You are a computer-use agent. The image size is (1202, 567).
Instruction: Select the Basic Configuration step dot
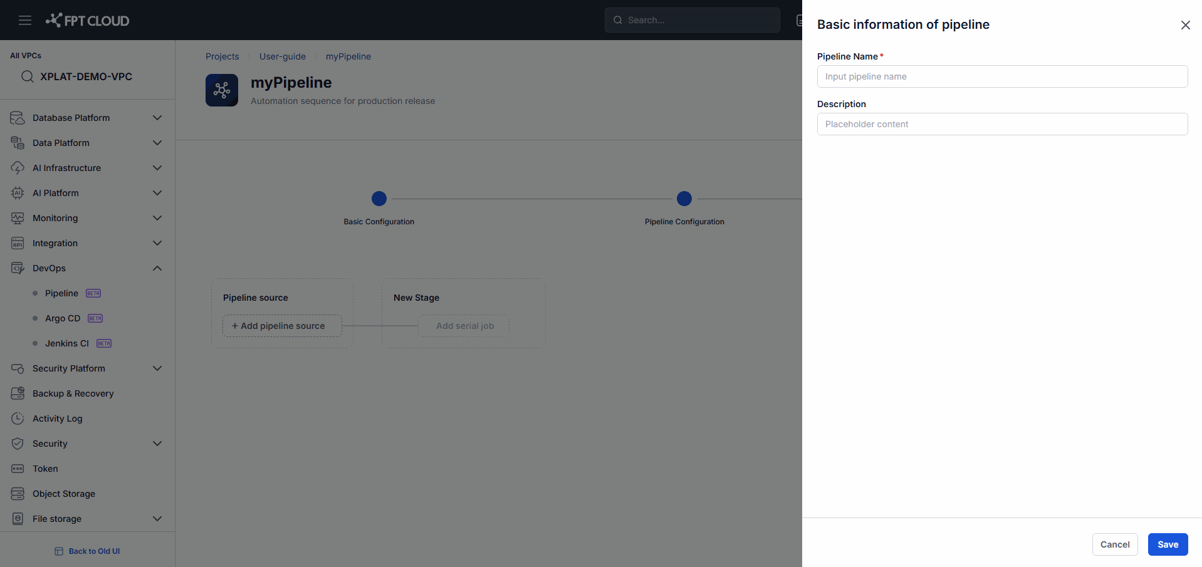pyautogui.click(x=379, y=199)
